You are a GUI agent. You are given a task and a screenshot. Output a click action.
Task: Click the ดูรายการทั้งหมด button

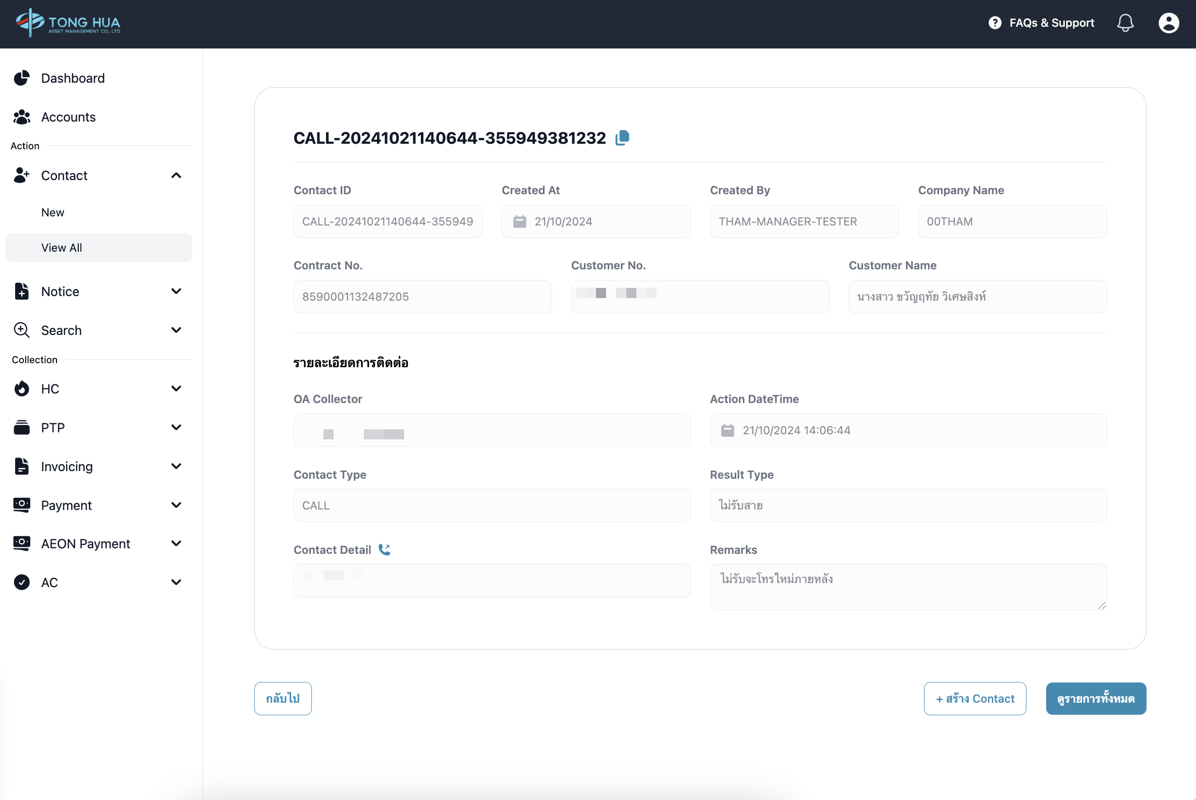1096,699
